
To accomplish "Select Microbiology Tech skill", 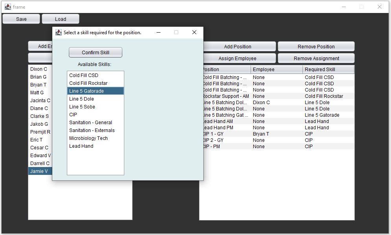I will 96,138.
